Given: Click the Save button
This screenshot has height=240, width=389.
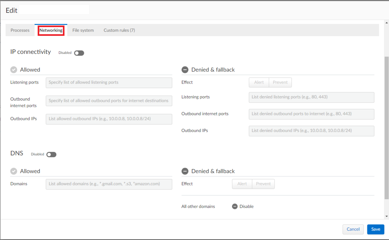Looking at the screenshot, I should coord(375,229).
